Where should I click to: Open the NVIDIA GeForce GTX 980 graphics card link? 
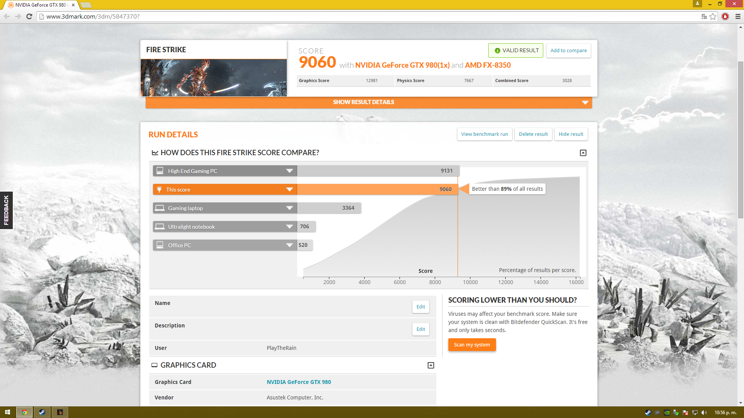tap(299, 382)
